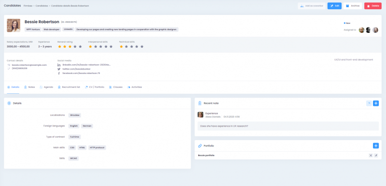This screenshot has height=186, width=386.
Task: Set General rating to two stars
Action: (65, 46)
